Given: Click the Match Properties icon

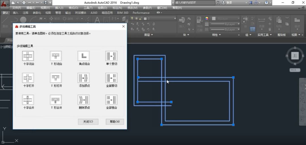Looking at the screenshot, I should [200, 20].
